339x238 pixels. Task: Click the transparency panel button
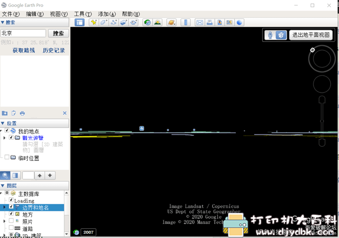coord(15,175)
